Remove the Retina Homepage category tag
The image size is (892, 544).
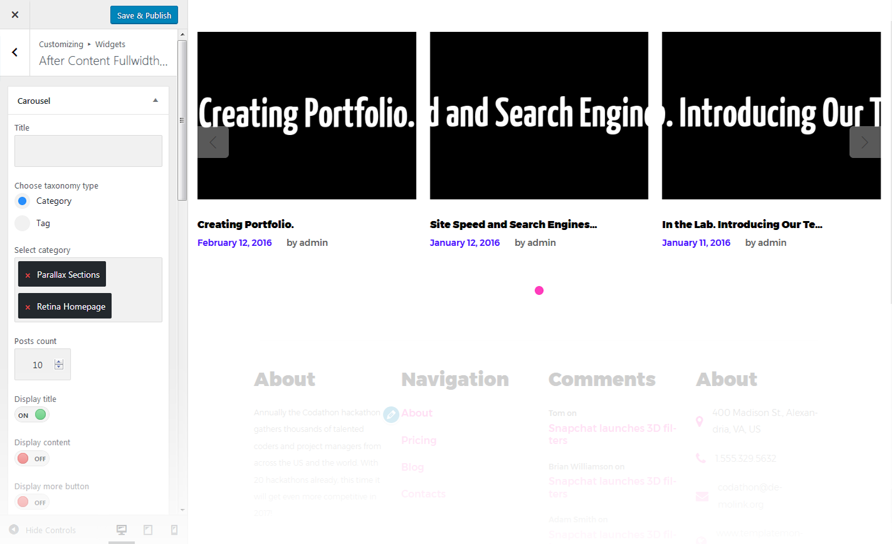[27, 307]
